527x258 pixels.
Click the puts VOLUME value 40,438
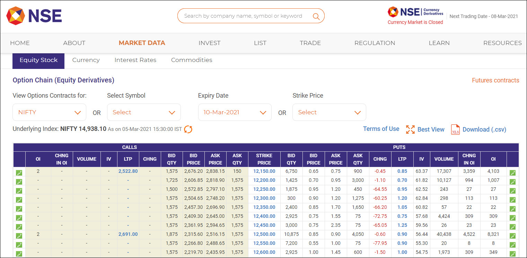[444, 234]
